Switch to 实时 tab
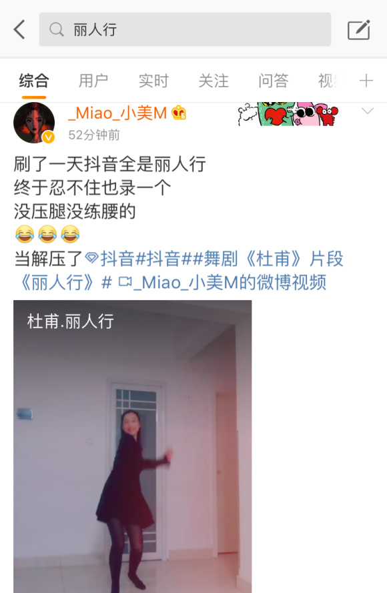Screen dimensions: 387x593 153,81
